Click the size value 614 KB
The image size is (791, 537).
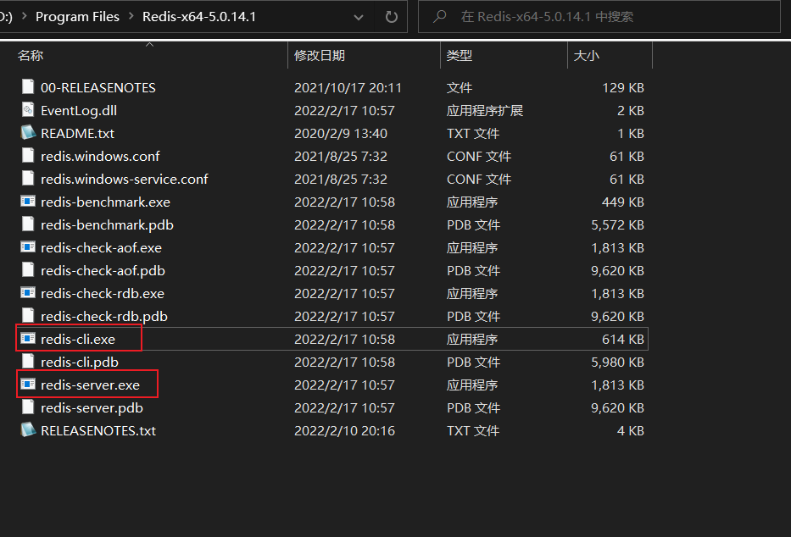point(623,339)
